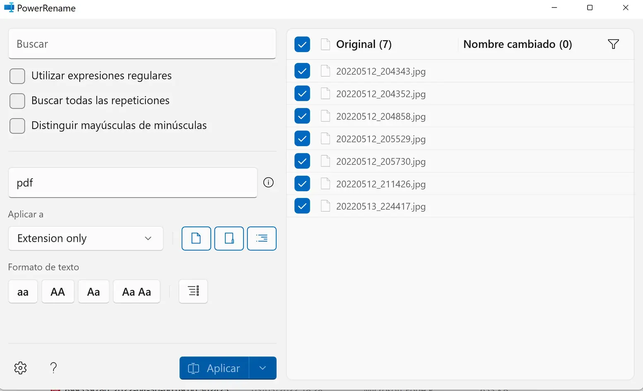
Task: Maximize the PowerRename window
Action: [x=590, y=8]
